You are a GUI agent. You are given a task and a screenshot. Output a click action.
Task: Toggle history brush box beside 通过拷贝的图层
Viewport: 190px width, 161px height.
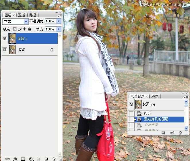tap(131, 119)
